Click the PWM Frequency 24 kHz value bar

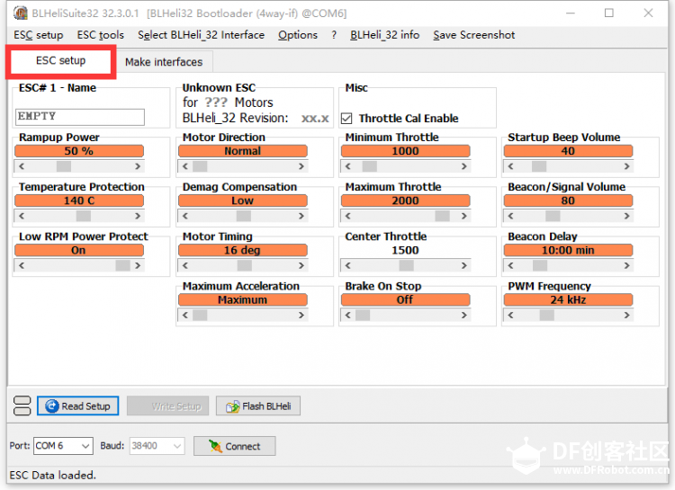[x=568, y=300]
